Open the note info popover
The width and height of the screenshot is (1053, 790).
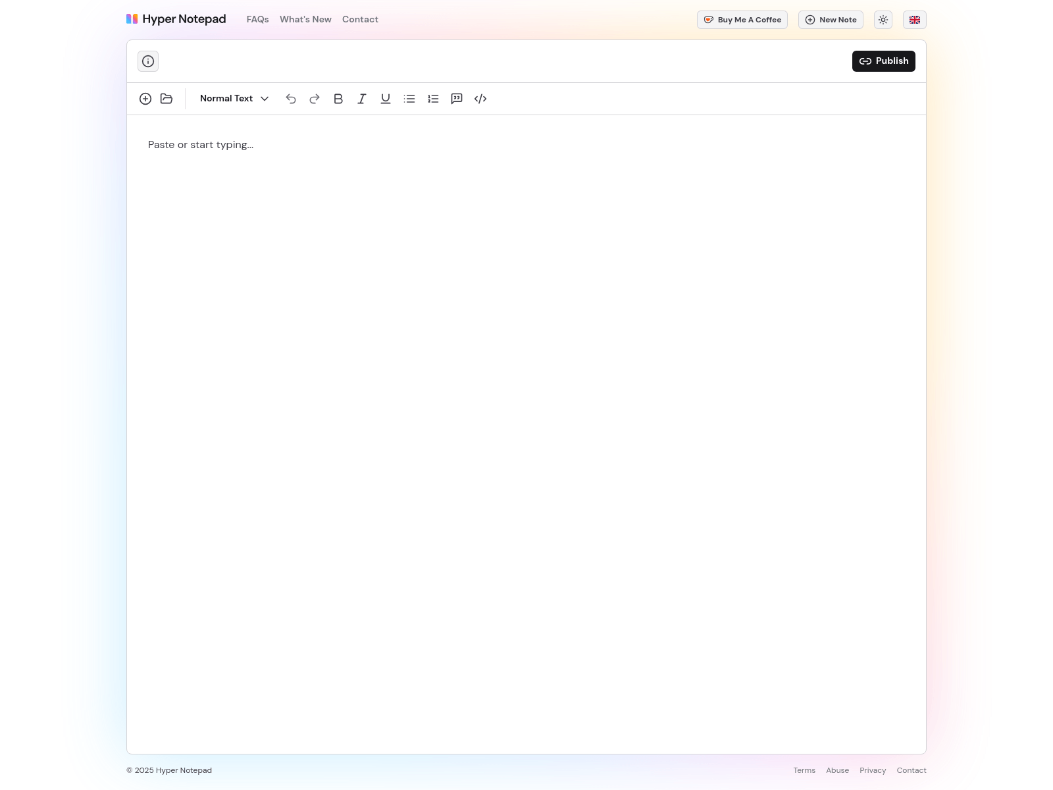(147, 61)
